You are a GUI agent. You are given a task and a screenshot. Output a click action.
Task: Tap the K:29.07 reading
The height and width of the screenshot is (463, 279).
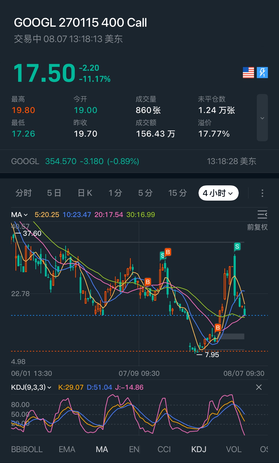[x=71, y=387]
